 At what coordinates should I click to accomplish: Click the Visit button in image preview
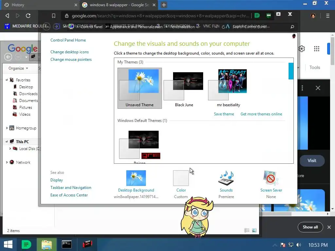click(312, 160)
